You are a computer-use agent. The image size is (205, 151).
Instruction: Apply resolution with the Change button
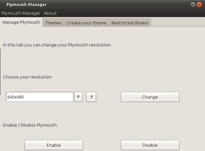(x=150, y=97)
